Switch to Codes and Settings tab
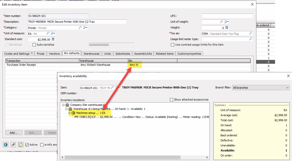 18,54
